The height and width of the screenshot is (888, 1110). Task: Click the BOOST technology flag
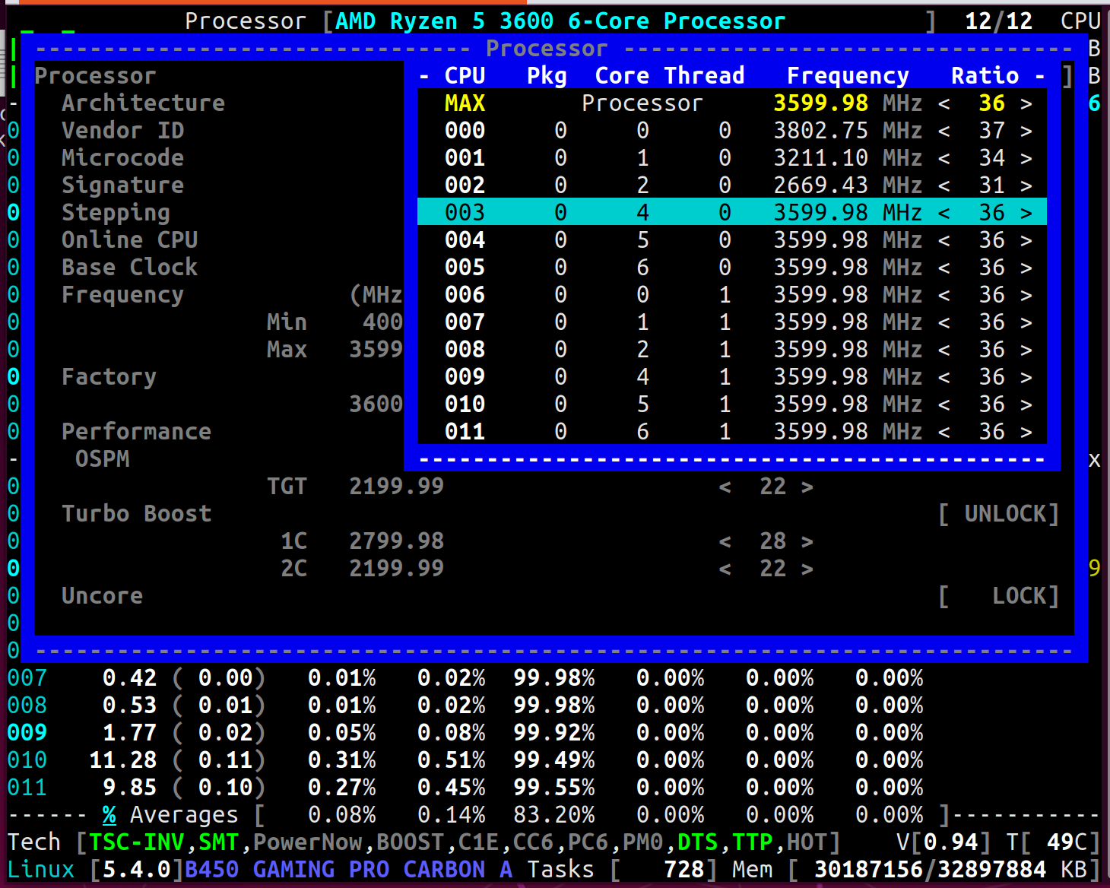pyautogui.click(x=410, y=842)
